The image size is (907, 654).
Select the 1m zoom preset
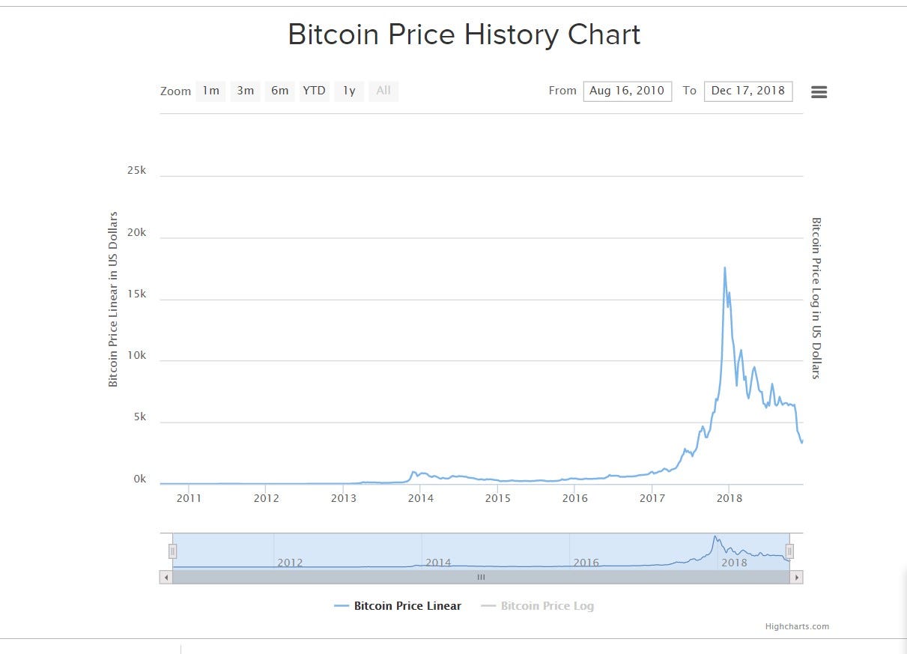[210, 91]
